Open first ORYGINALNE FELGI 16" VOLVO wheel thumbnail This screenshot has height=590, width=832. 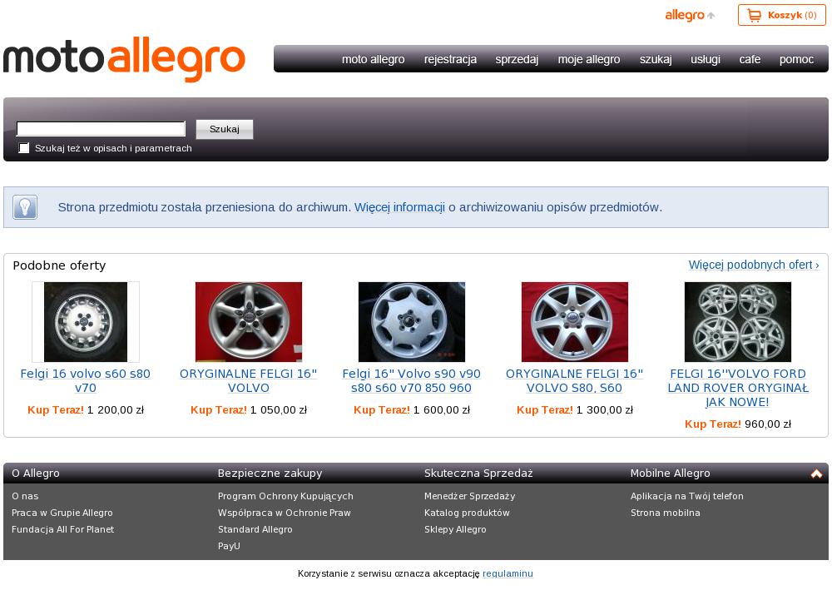248,322
